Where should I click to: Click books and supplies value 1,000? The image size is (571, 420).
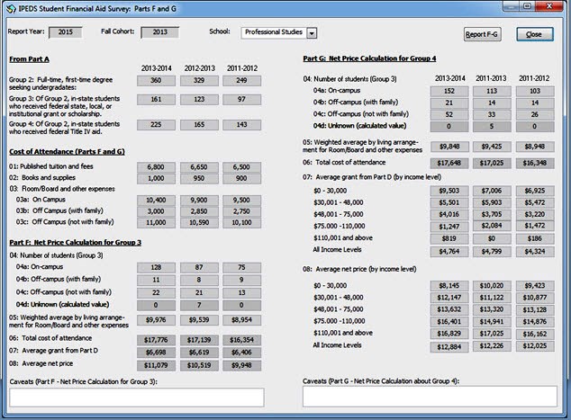point(156,179)
